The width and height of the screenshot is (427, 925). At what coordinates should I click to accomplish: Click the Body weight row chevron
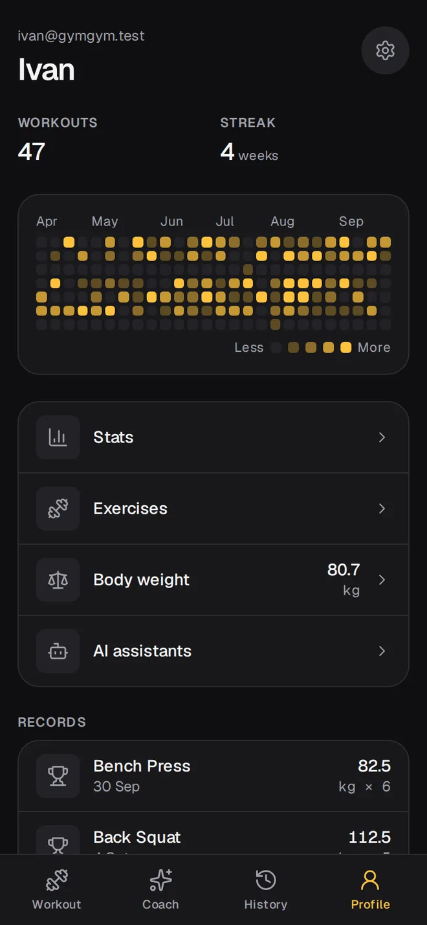coord(382,580)
